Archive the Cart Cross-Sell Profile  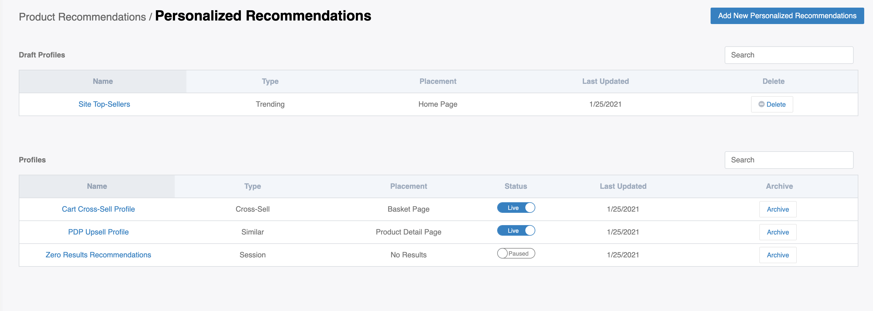pos(777,209)
